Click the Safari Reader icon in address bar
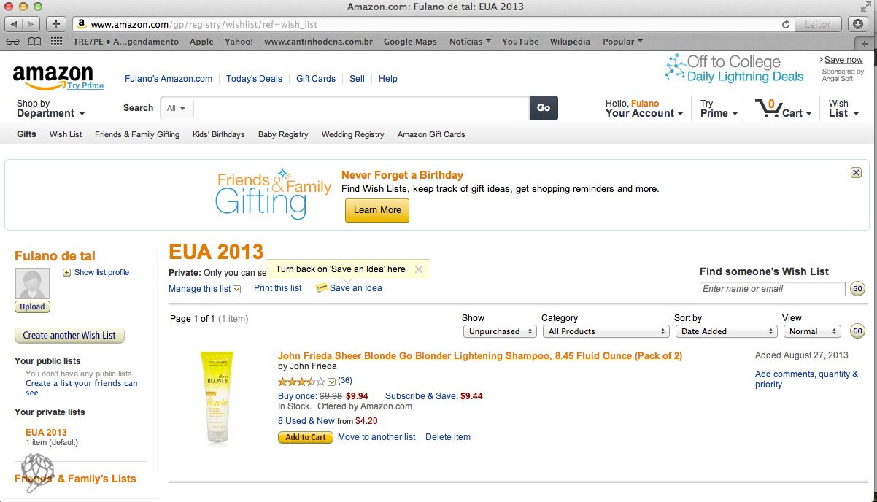The height and width of the screenshot is (502, 877). [818, 23]
